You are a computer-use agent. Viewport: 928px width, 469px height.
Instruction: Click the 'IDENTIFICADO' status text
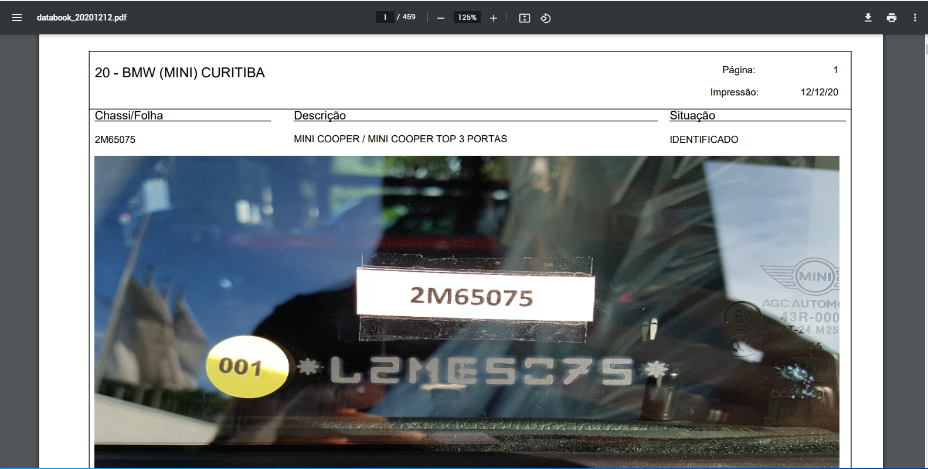[x=703, y=139]
